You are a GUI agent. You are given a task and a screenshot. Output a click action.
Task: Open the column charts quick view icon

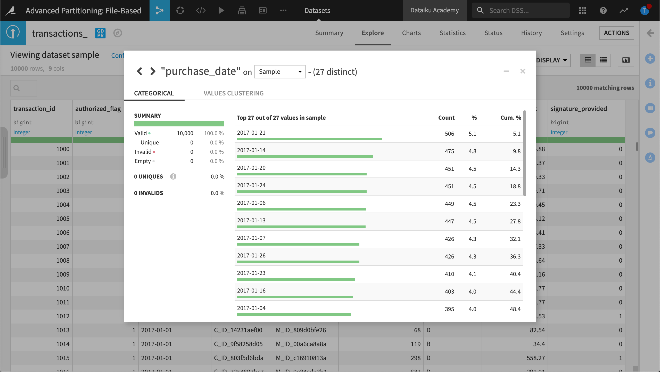(626, 60)
